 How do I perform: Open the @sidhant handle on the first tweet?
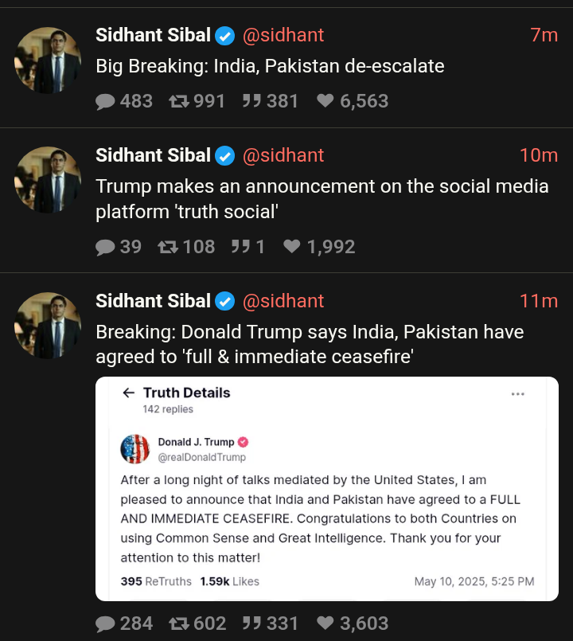click(283, 35)
